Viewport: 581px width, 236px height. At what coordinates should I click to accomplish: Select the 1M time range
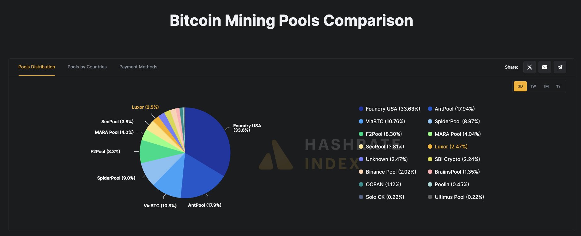546,86
